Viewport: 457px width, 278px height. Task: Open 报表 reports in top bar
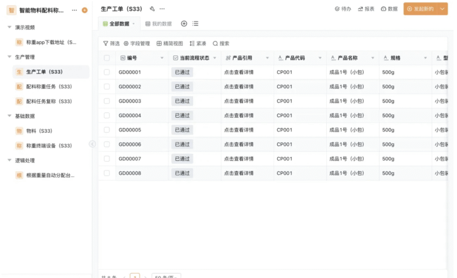coord(366,9)
